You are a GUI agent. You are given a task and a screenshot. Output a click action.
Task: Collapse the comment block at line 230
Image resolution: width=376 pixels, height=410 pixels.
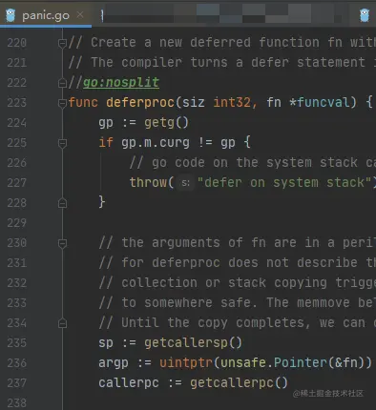point(62,243)
